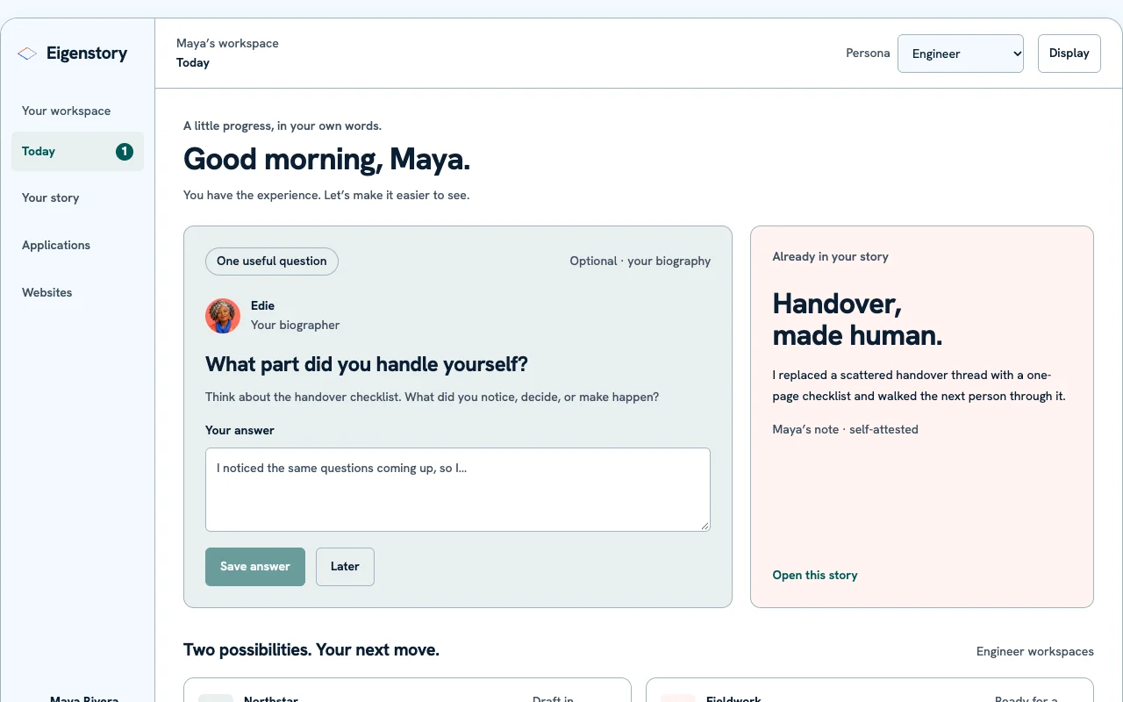This screenshot has width=1123, height=702.
Task: Click the Your answer text box
Action: [x=458, y=490]
